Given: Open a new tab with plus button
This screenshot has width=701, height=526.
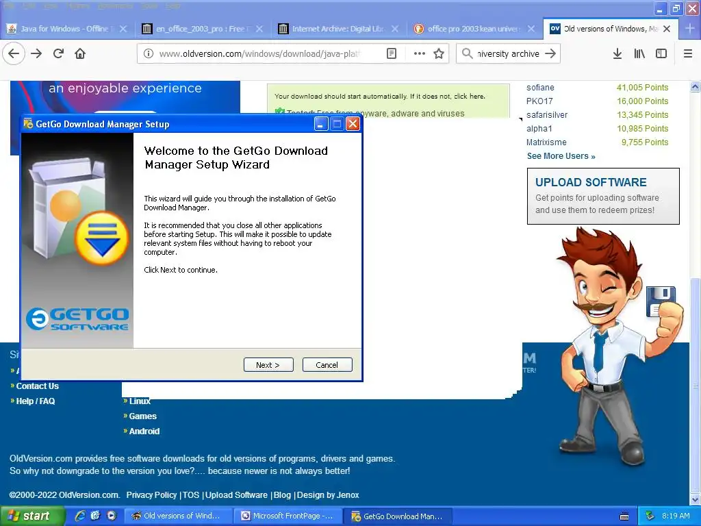Looking at the screenshot, I should point(690,29).
